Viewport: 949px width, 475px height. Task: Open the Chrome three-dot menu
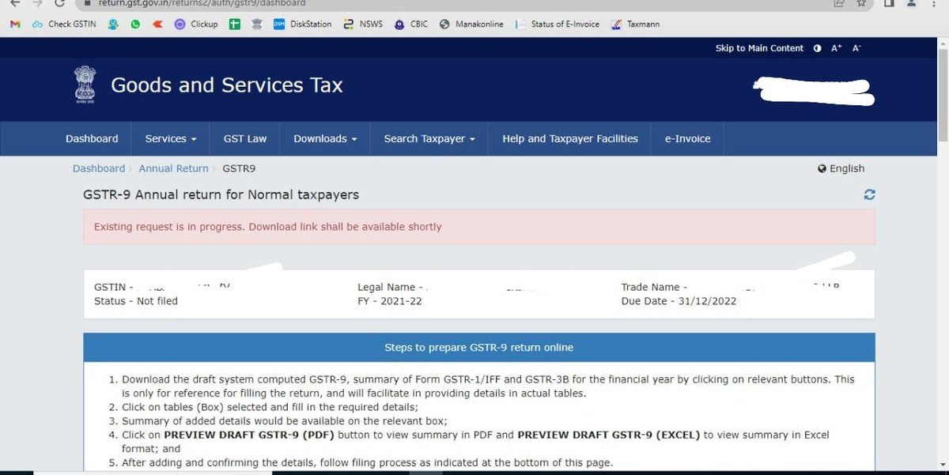tap(933, 3)
